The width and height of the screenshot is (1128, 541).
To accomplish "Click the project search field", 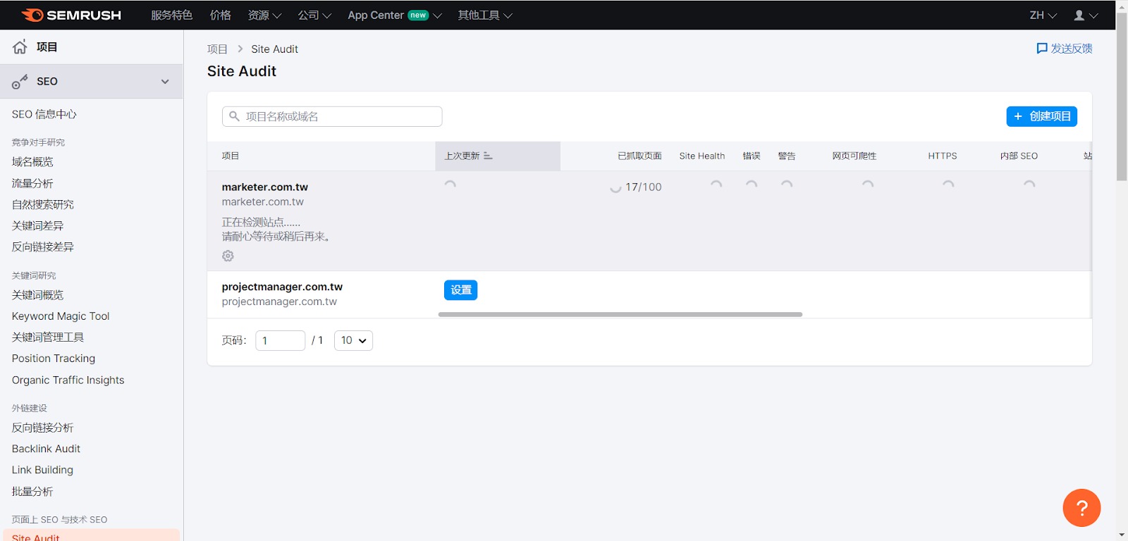I will [x=332, y=116].
